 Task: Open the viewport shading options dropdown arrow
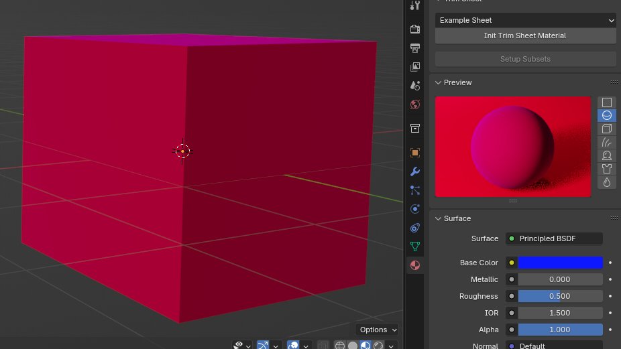click(x=391, y=346)
